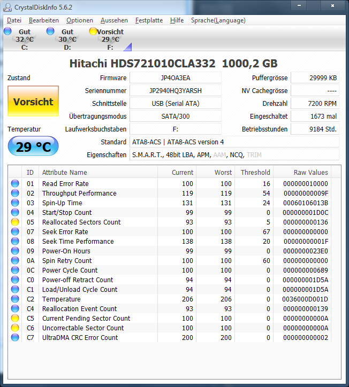Click the blue 29 °C temperature button
This screenshot has height=387, width=349.
point(33,146)
